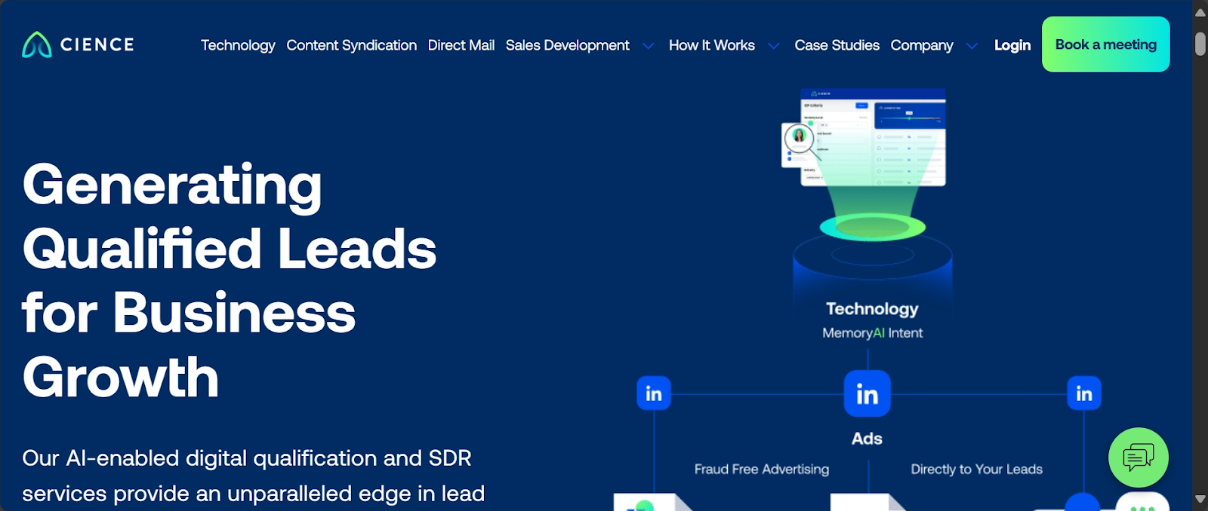Click the MemoryAI Intent text

(872, 333)
